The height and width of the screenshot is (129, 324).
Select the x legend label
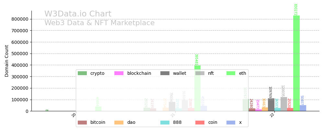(x=240, y=123)
